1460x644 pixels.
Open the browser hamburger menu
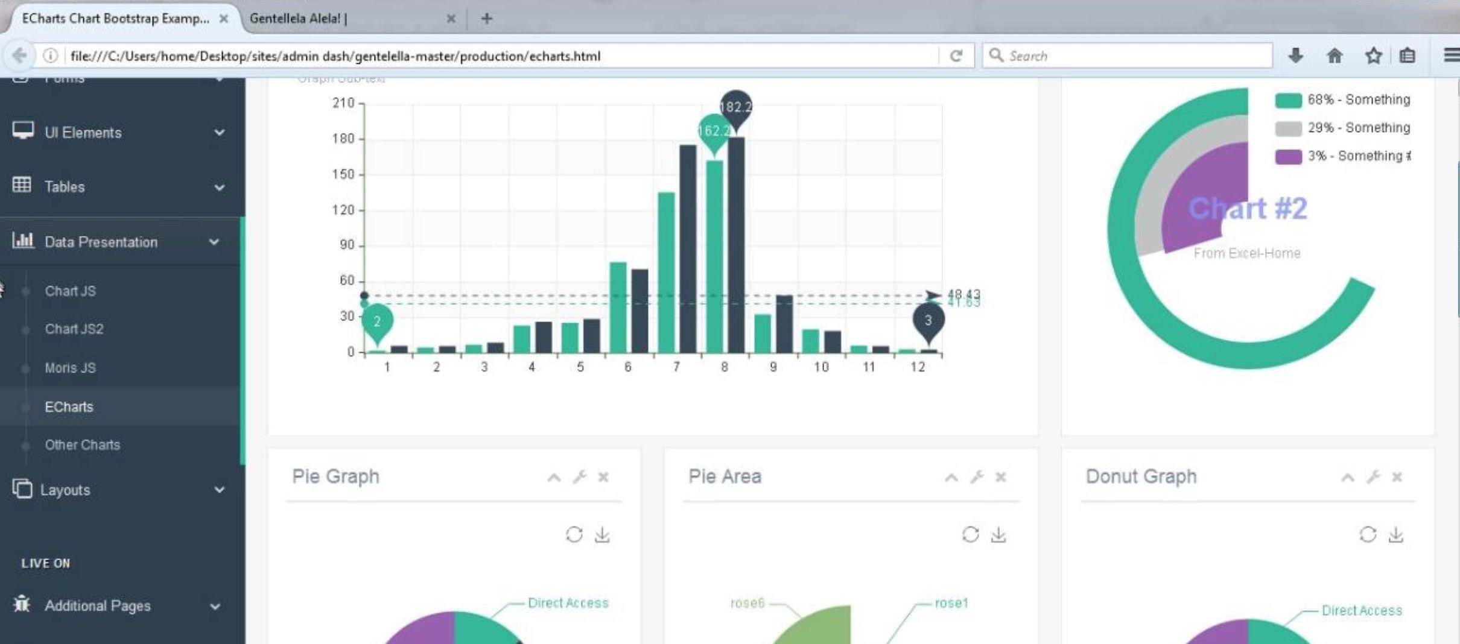[x=1452, y=55]
